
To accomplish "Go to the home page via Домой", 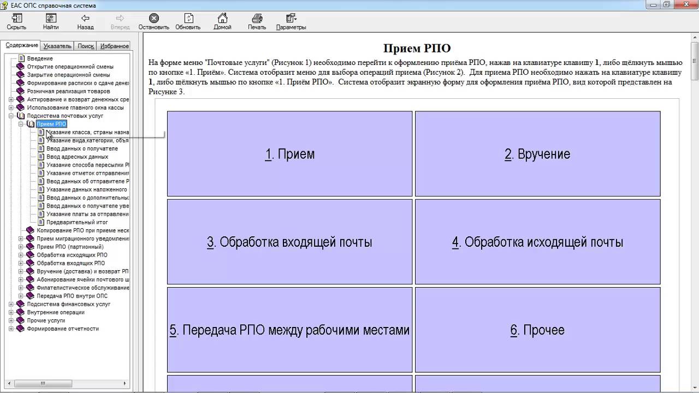I will (x=222, y=19).
